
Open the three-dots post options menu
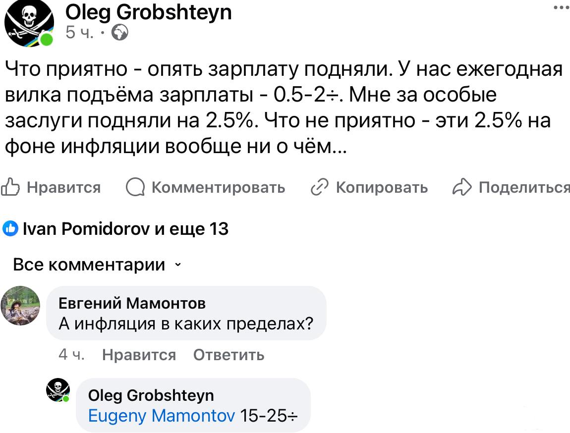(562, 7)
